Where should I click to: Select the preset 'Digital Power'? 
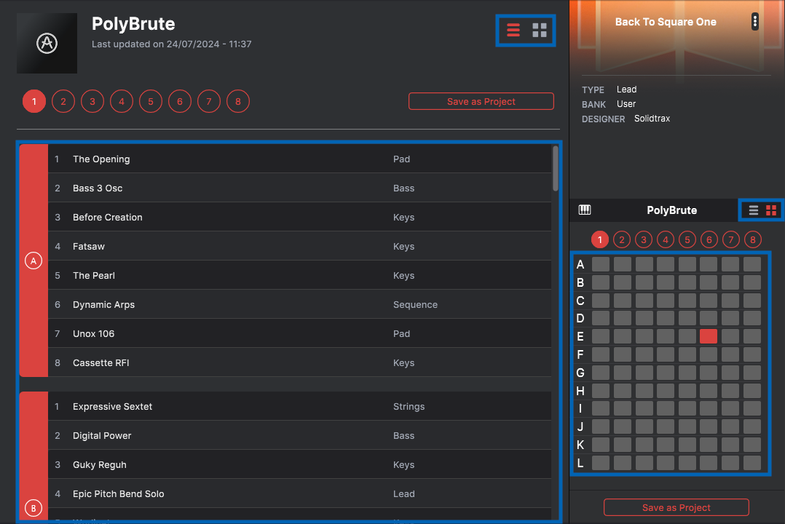(299, 435)
